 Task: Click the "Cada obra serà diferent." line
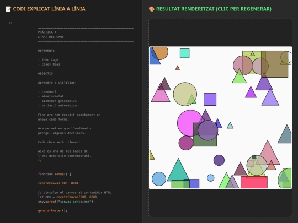pyautogui.click(x=60, y=142)
